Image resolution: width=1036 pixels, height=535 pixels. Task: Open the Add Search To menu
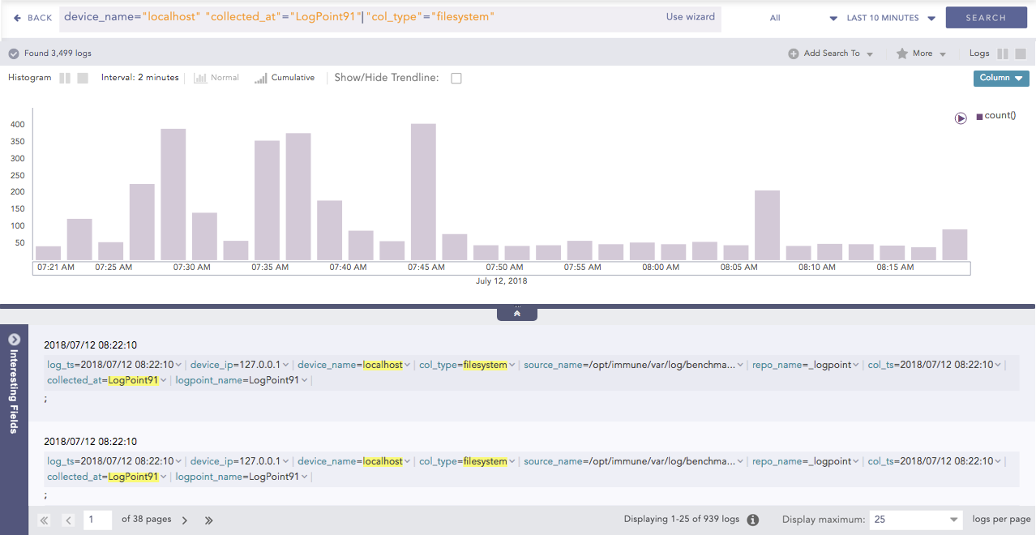tap(831, 53)
